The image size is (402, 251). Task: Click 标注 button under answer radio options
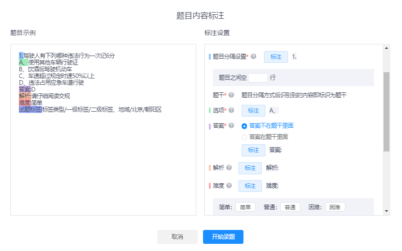(x=253, y=150)
